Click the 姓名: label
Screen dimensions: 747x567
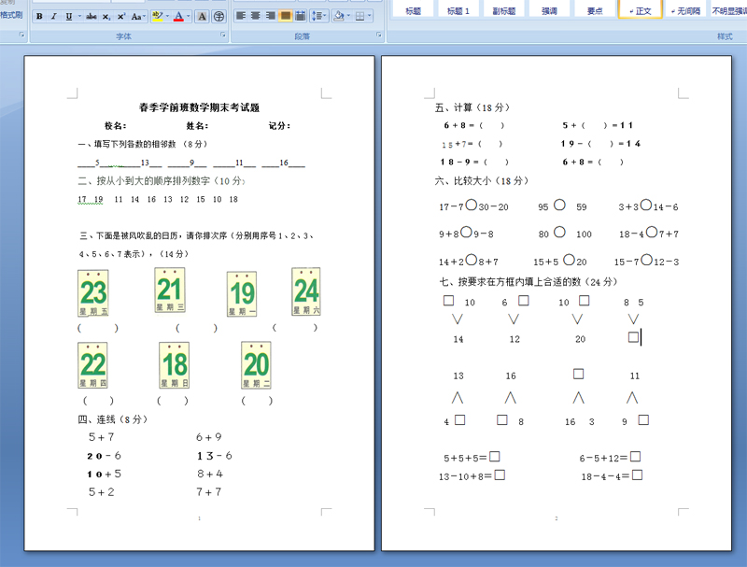point(197,126)
